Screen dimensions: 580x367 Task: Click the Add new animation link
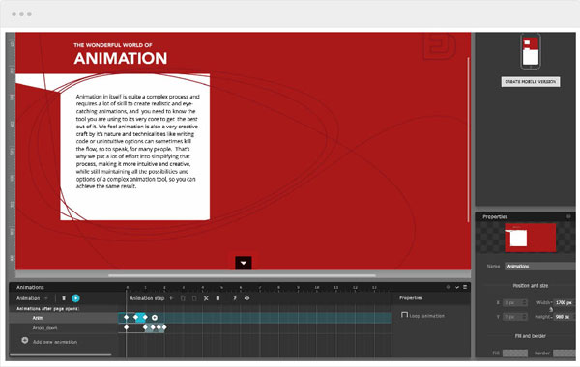55,342
